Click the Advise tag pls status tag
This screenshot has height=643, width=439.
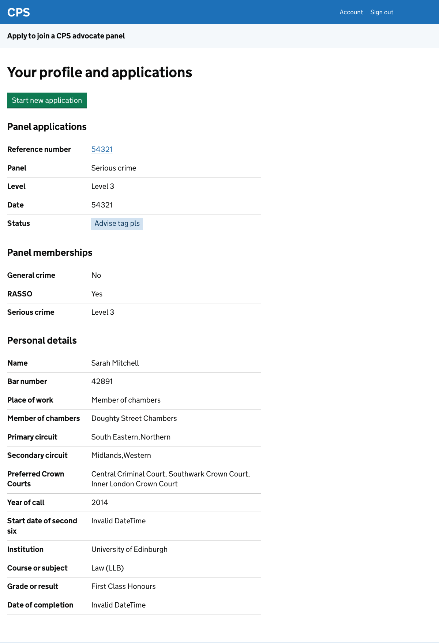[x=117, y=223]
